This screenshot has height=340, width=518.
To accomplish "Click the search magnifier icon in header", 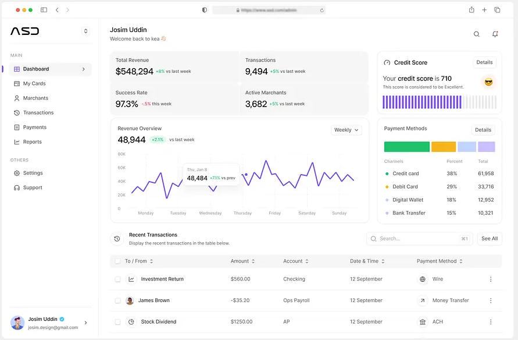I will [x=477, y=34].
